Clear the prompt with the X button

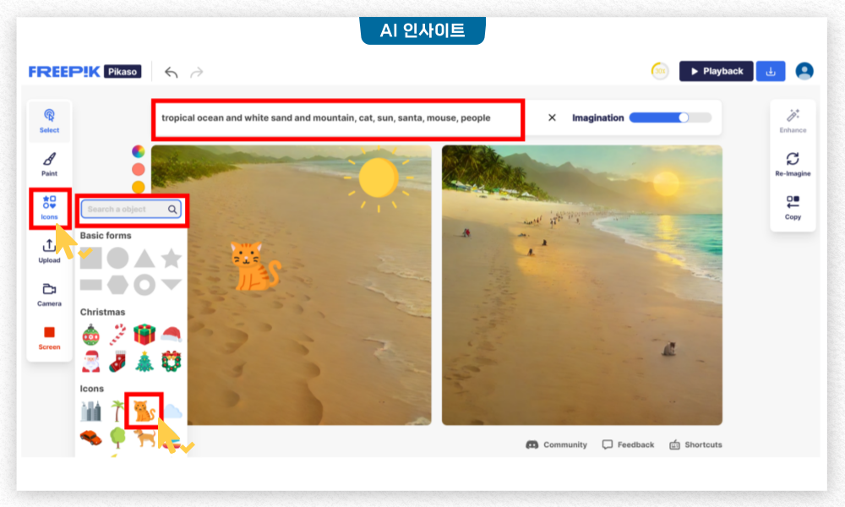coord(552,117)
